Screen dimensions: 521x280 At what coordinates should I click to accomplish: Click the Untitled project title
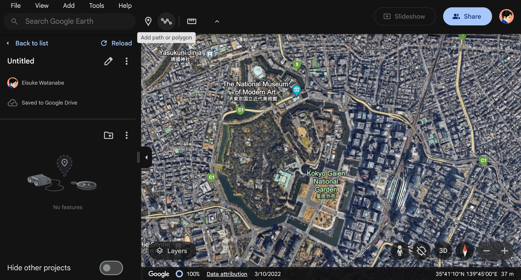(x=21, y=61)
